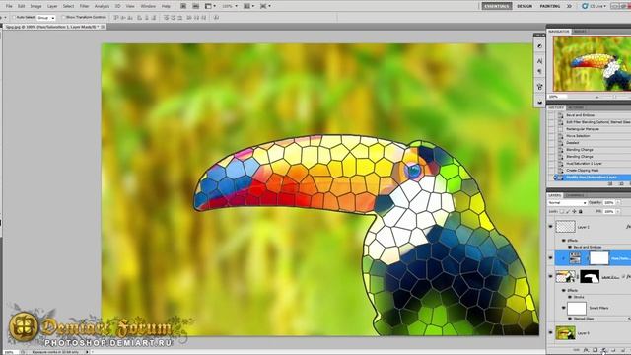Open the Select menu
The height and width of the screenshot is (355, 631).
68,6
